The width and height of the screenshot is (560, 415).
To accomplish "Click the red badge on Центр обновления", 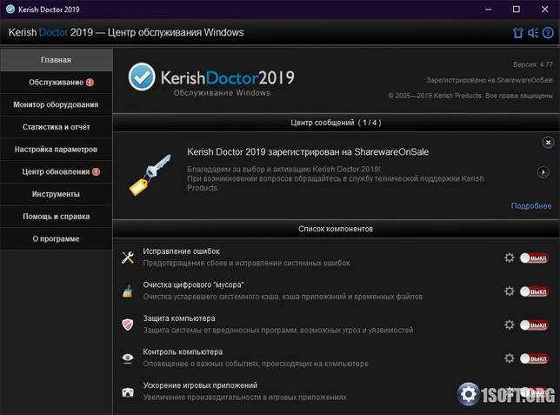I will (96, 172).
